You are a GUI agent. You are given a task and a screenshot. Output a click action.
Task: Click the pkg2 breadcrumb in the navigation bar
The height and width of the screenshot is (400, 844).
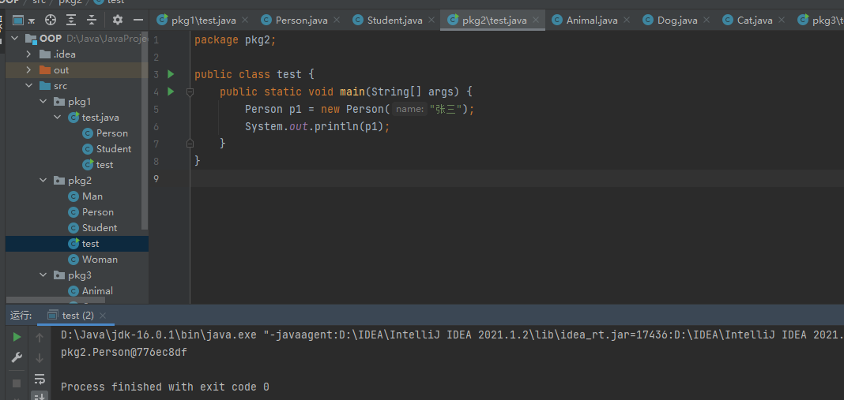pos(70,2)
